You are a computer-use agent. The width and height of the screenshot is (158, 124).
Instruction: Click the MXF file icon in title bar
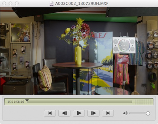(x=52, y=3)
